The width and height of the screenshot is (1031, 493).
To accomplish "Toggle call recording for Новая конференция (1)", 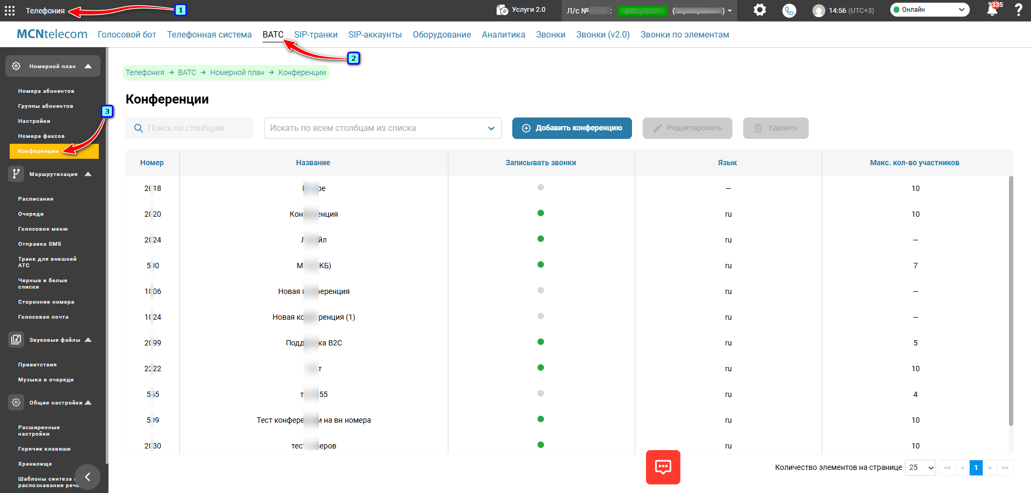I will coord(541,316).
